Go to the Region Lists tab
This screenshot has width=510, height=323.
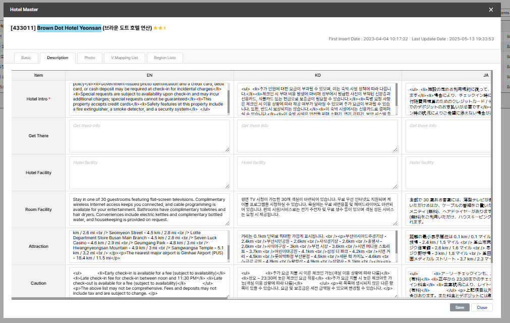[x=165, y=58]
